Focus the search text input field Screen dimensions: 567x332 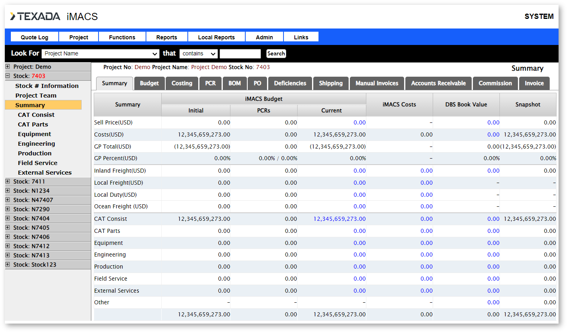pyautogui.click(x=240, y=53)
